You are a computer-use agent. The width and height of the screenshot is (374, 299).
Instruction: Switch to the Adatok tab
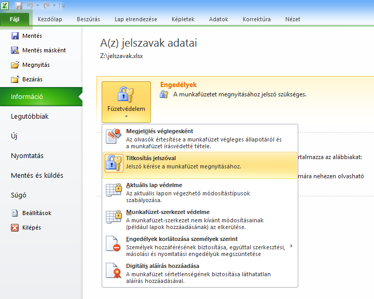coord(218,19)
